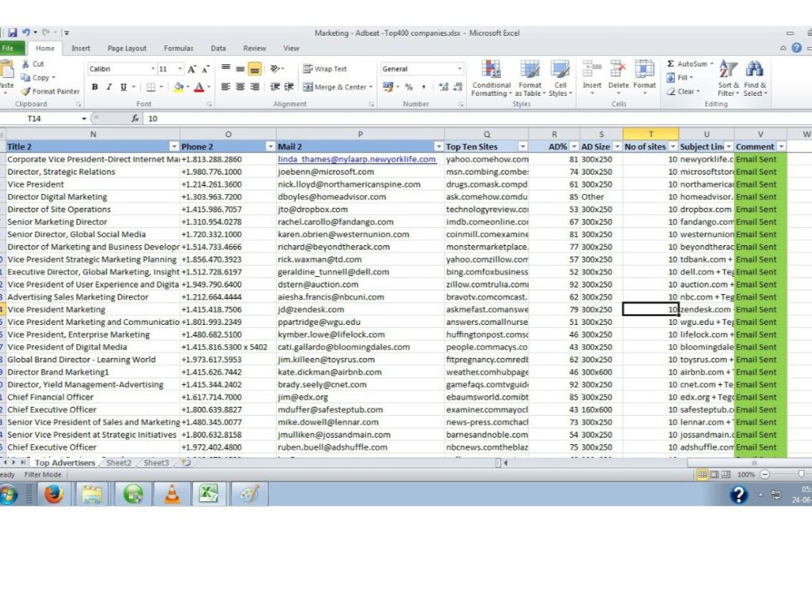The height and width of the screenshot is (609, 812).
Task: Toggle Bold formatting
Action: point(95,87)
